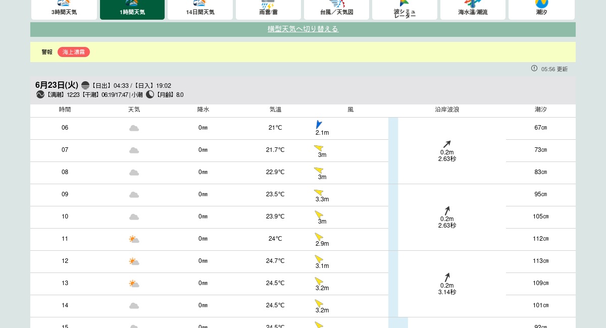Click the 風 column header
Viewport: 606px width, 328px height.
point(350,110)
